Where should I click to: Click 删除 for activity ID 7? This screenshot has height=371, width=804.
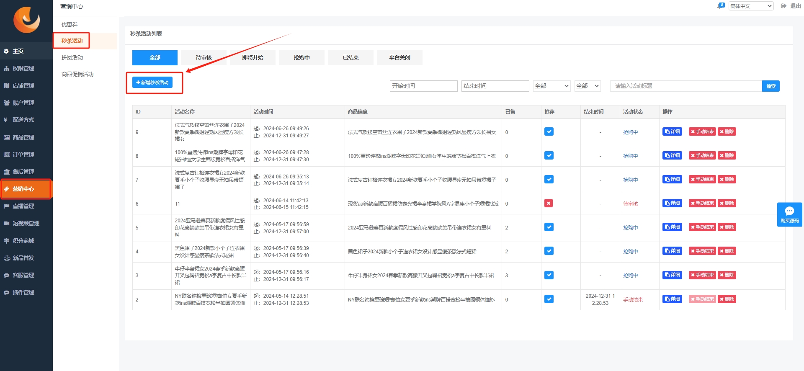727,179
